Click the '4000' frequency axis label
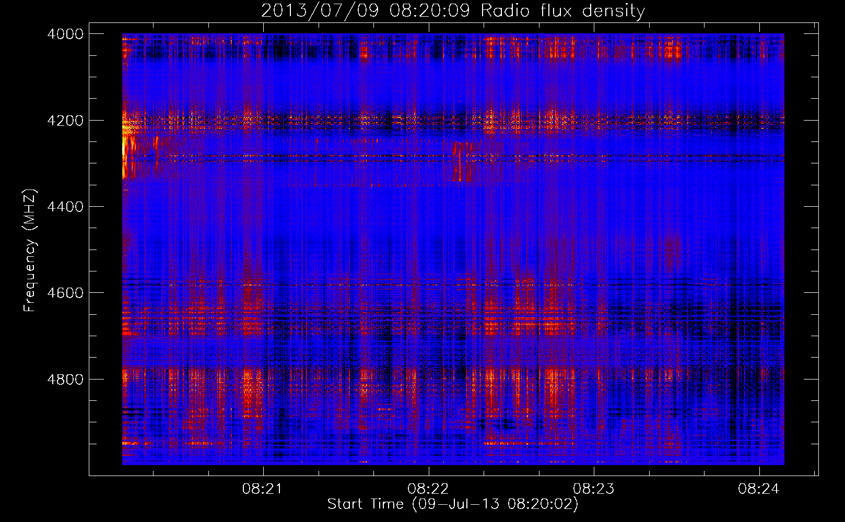The image size is (845, 522). [x=65, y=34]
